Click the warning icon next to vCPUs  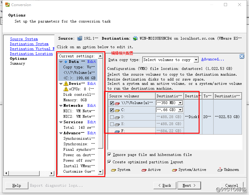tap(66, 89)
